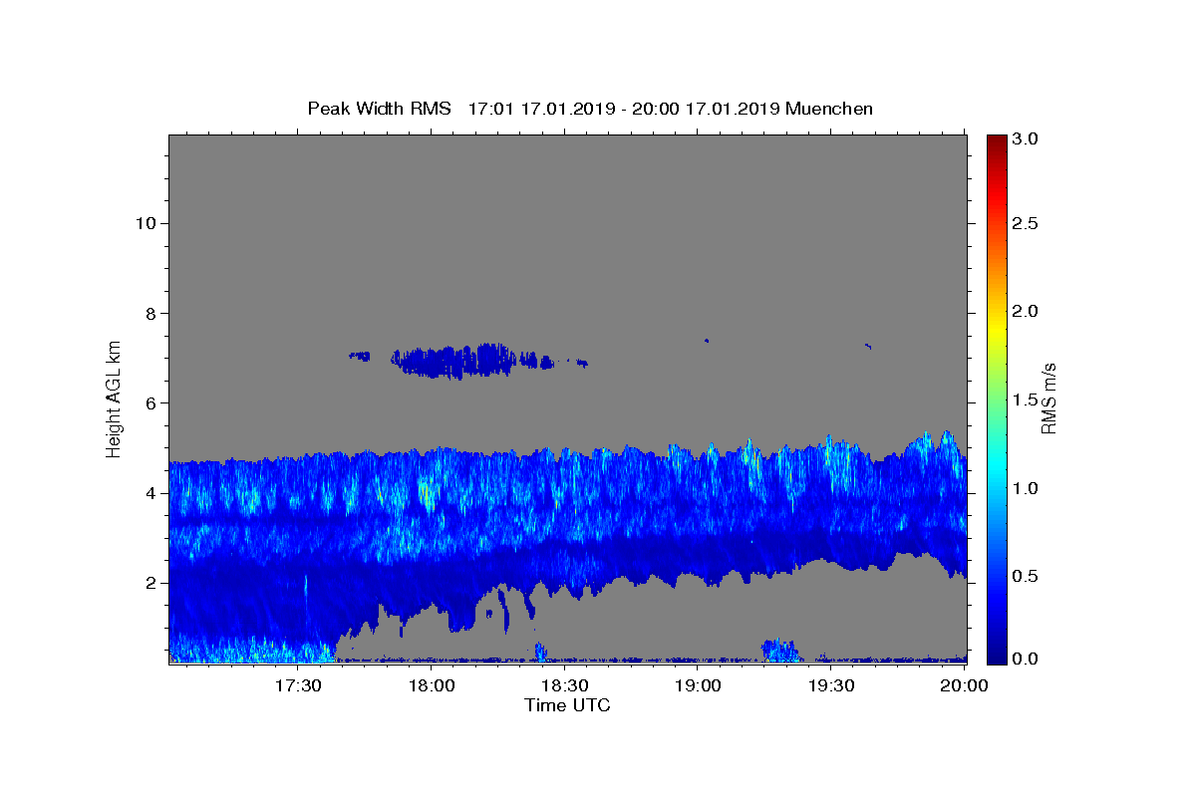Click the 'Time UTC' axis label
Image resolution: width=1196 pixels, height=797 pixels.
pyautogui.click(x=567, y=705)
